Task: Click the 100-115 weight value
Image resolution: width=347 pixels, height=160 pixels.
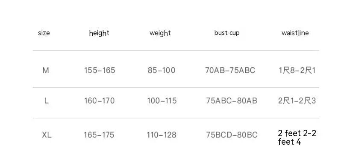Action: (162, 101)
